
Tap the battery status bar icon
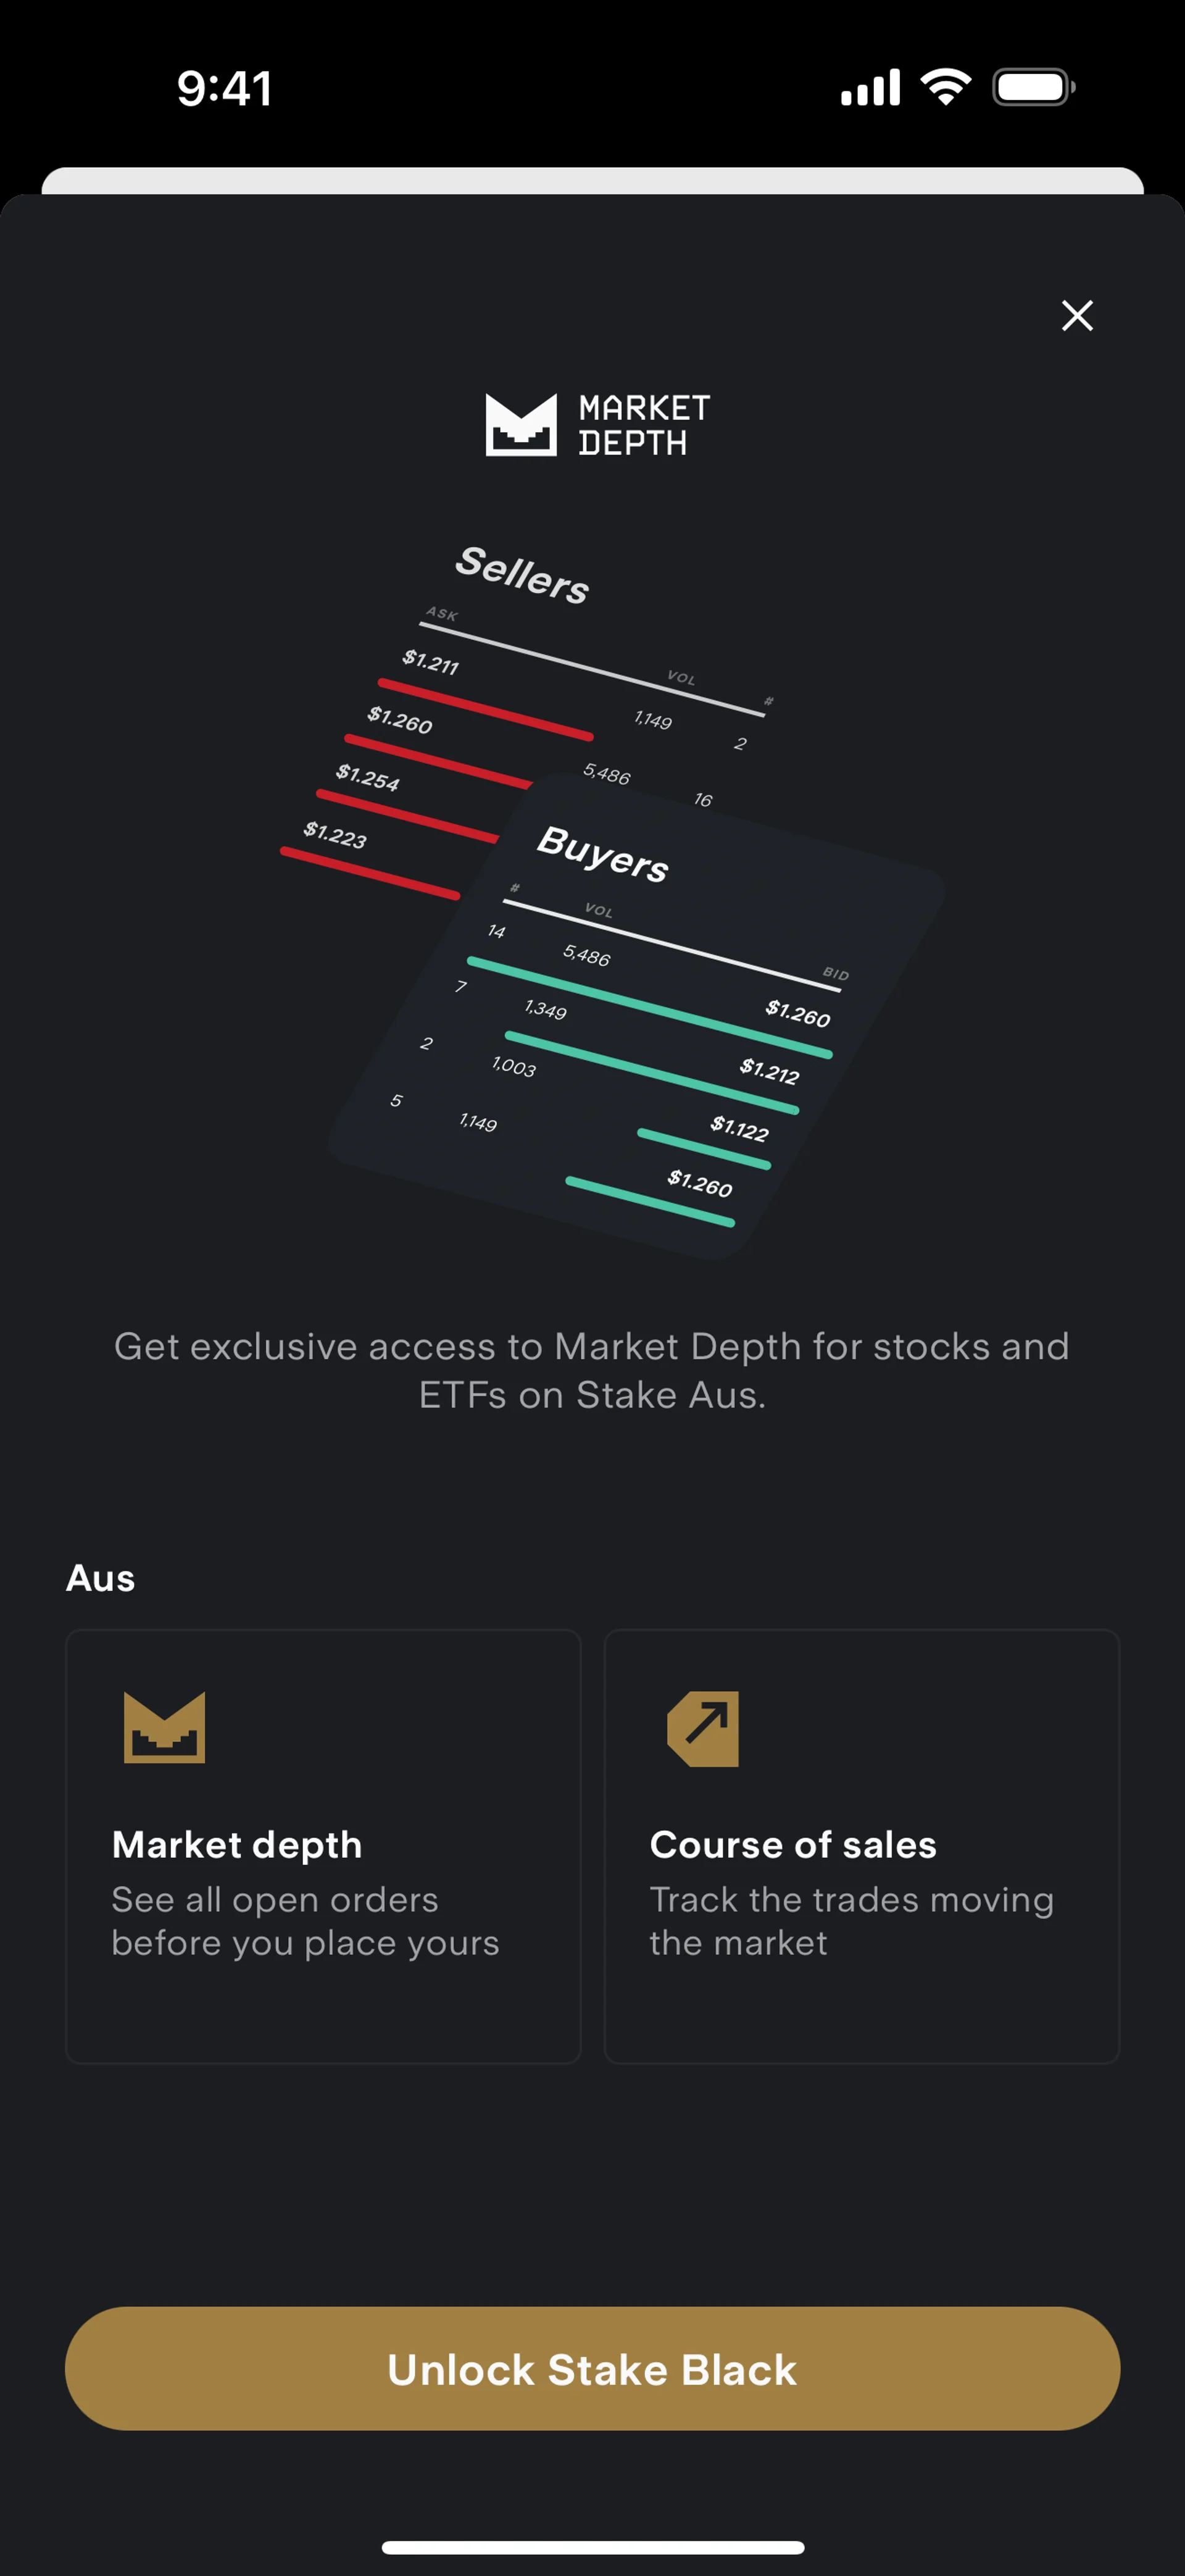[x=1033, y=87]
